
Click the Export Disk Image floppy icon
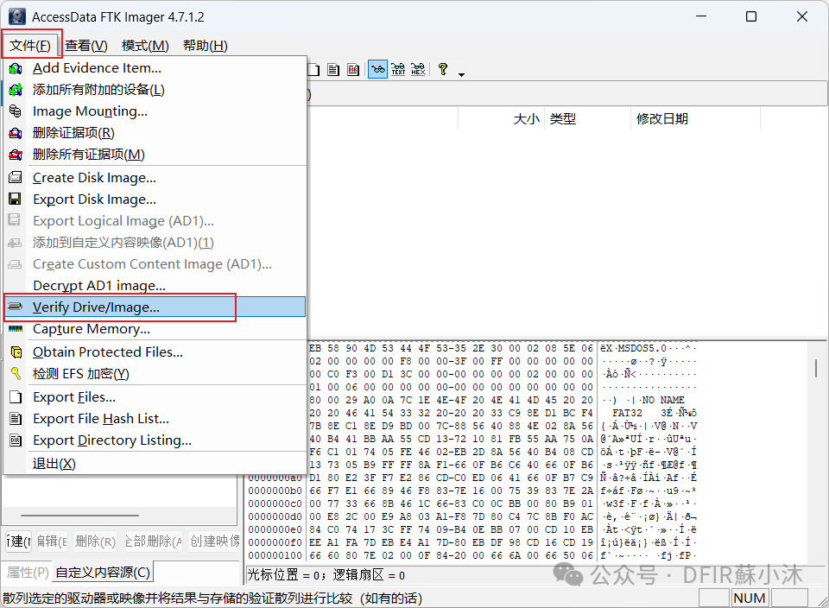(x=16, y=199)
